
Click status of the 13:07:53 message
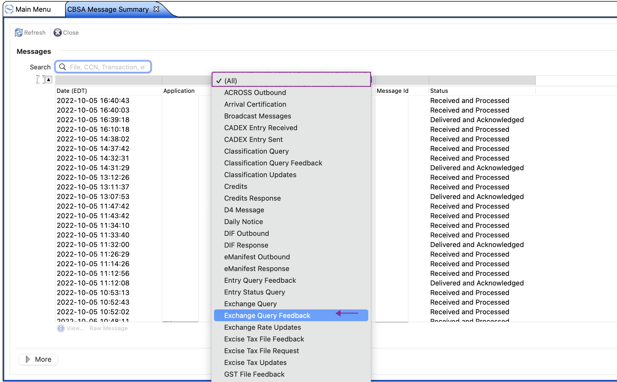[477, 197]
